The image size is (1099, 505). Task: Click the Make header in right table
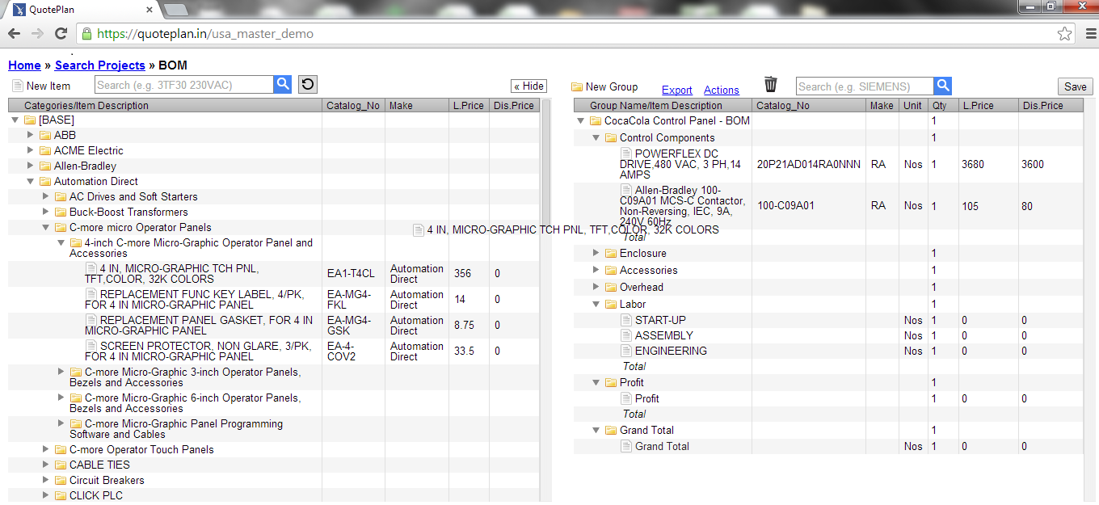point(882,105)
